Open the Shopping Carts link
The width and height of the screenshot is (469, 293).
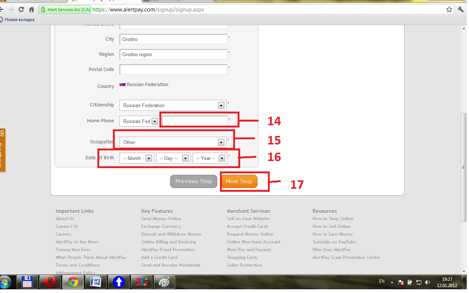[x=242, y=258]
